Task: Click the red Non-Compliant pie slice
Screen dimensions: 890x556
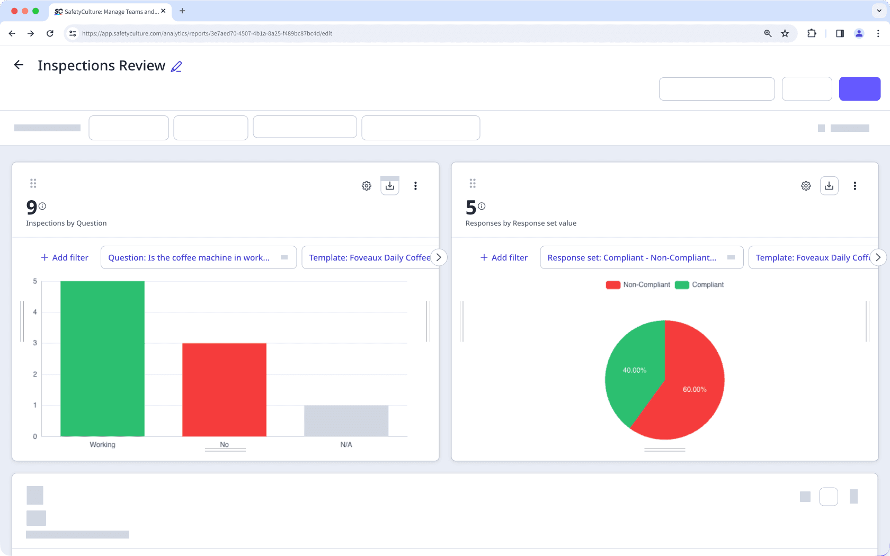Action: point(694,389)
